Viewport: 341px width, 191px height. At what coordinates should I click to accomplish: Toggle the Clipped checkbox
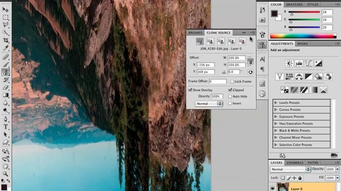(230, 90)
